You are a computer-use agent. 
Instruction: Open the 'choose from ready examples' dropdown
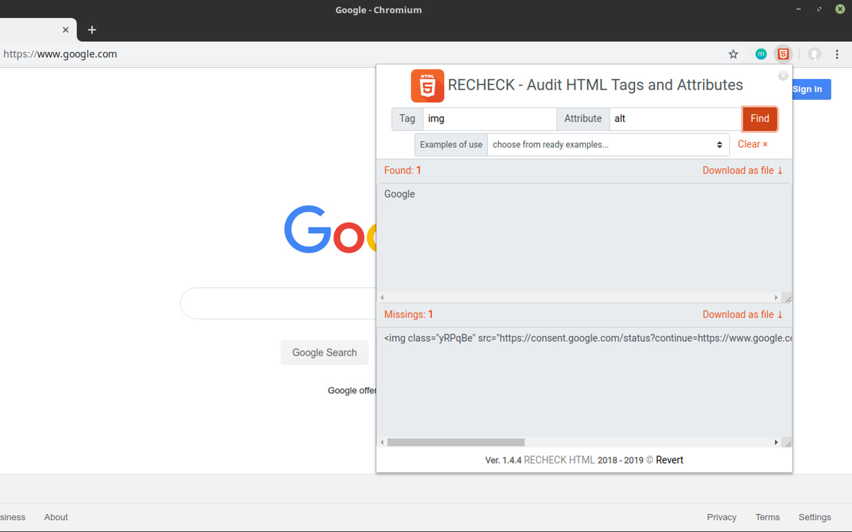[608, 144]
